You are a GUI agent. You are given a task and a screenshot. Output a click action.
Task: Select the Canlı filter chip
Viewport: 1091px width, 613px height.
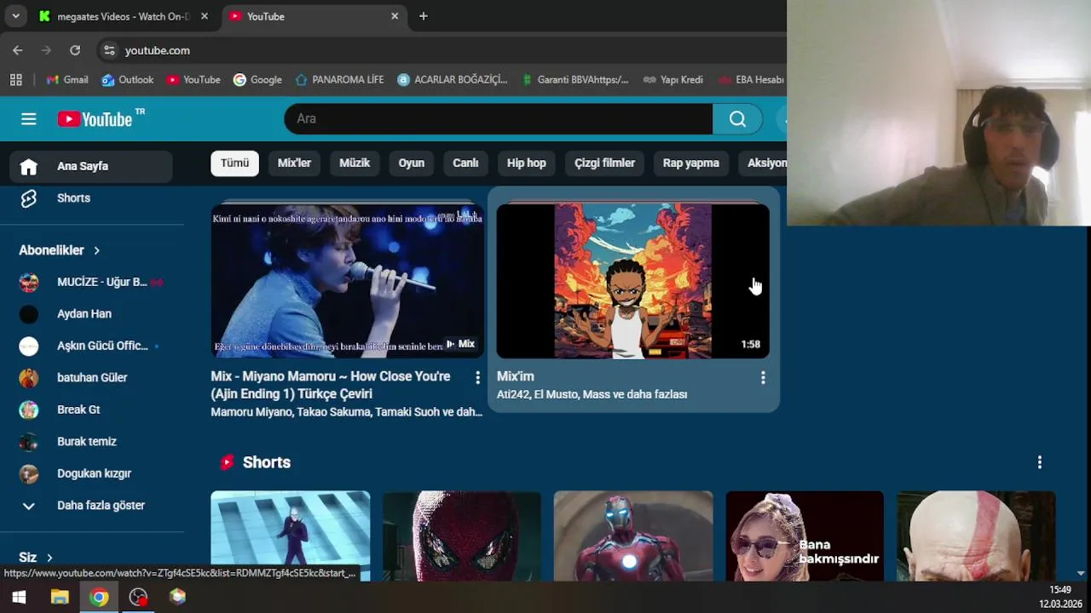pos(465,163)
